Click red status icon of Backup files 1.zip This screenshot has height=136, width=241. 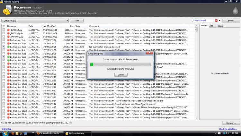(8, 40)
